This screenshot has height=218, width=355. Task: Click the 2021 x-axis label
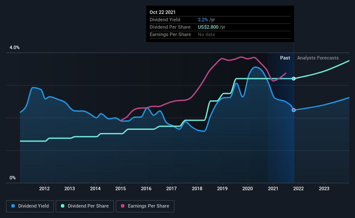coord(273,188)
